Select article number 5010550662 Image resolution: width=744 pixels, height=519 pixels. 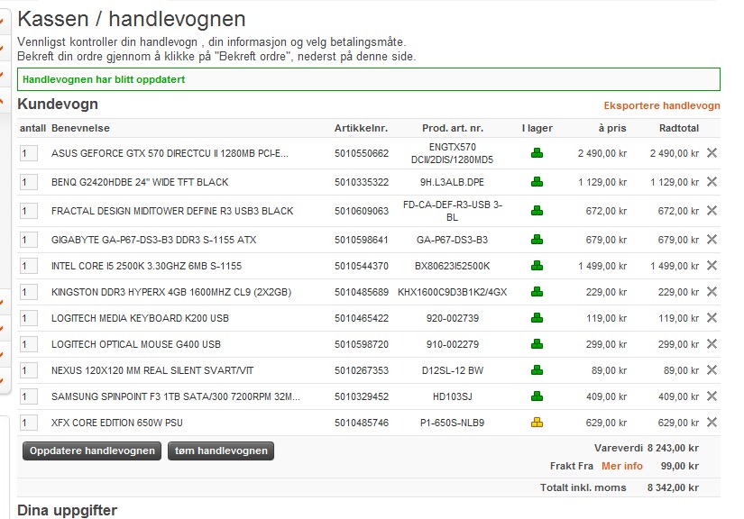coord(362,153)
